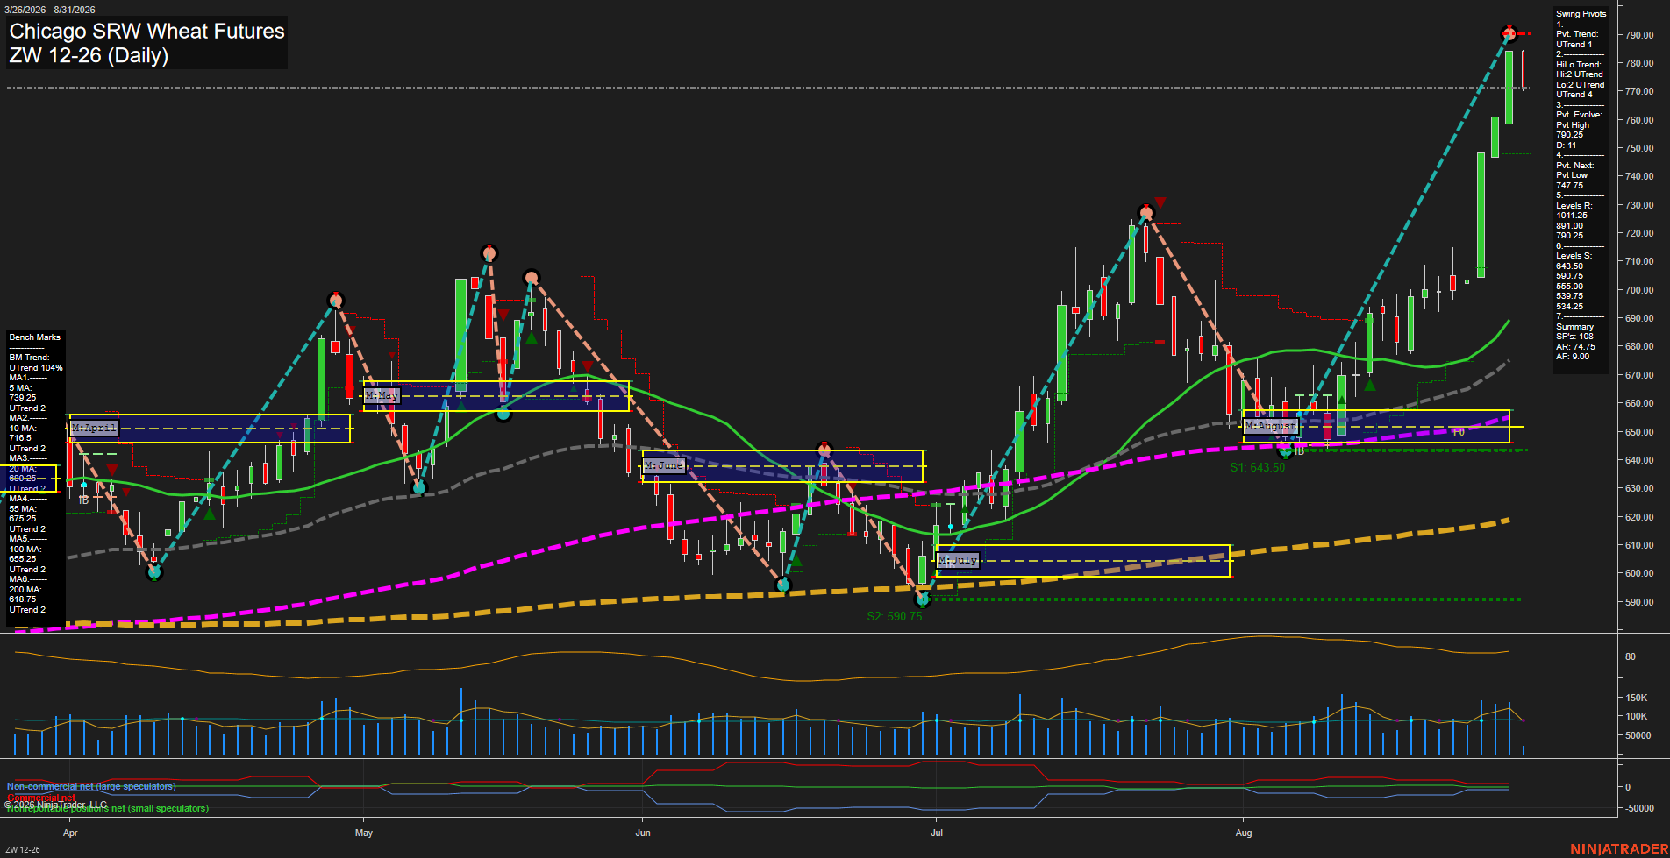Image resolution: width=1670 pixels, height=858 pixels.
Task: Click the Hi:2 UTrend entry
Action: (x=1580, y=74)
